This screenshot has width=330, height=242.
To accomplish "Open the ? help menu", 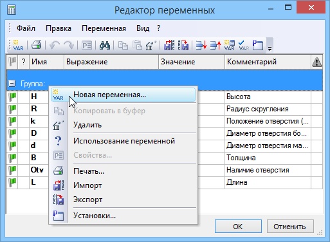I will (x=158, y=28).
